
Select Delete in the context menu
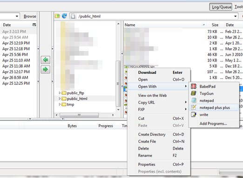point(159,148)
